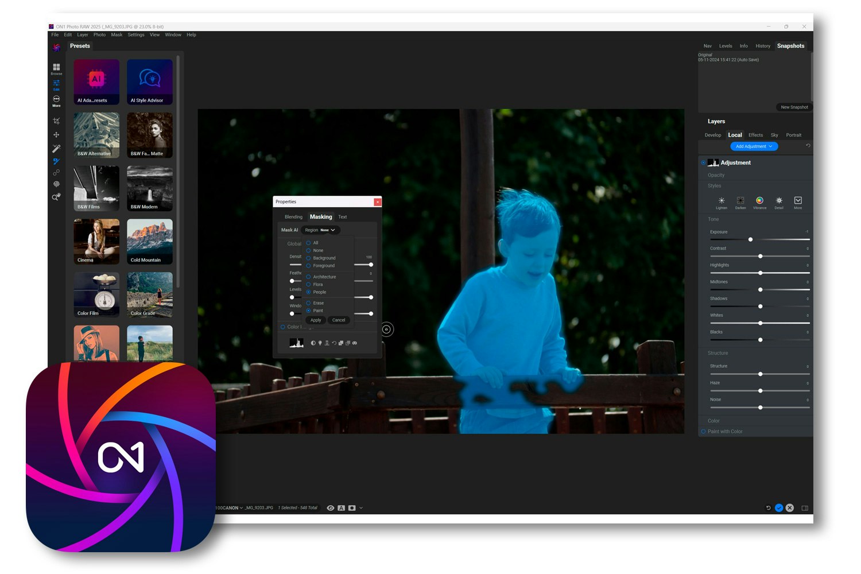The height and width of the screenshot is (574, 861).
Task: Click the Invert mask icon in Properties
Action: point(313,343)
